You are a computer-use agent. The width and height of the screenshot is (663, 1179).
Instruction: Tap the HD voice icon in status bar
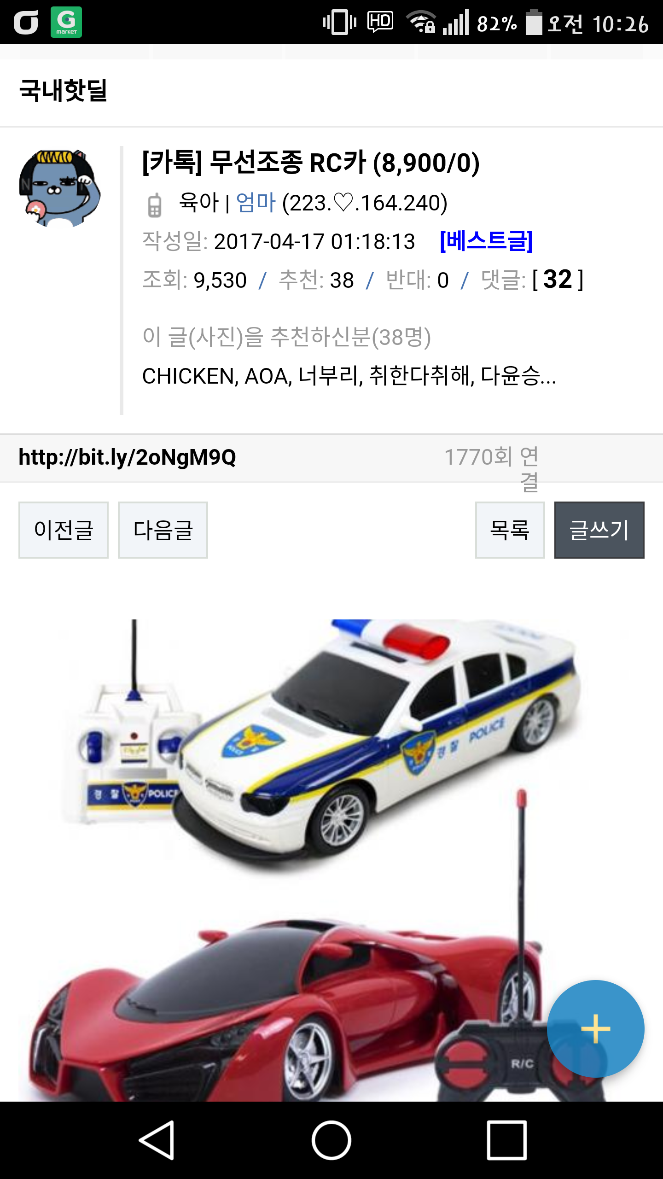point(380,21)
